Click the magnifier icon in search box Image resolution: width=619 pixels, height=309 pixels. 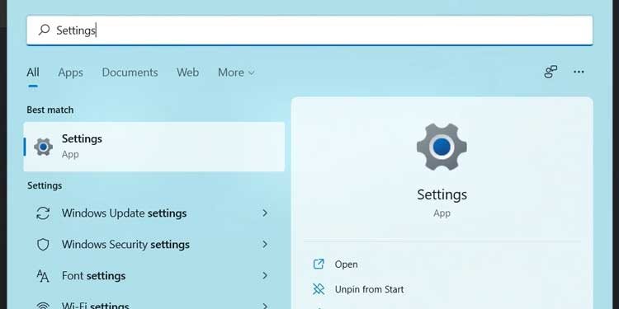tap(44, 30)
